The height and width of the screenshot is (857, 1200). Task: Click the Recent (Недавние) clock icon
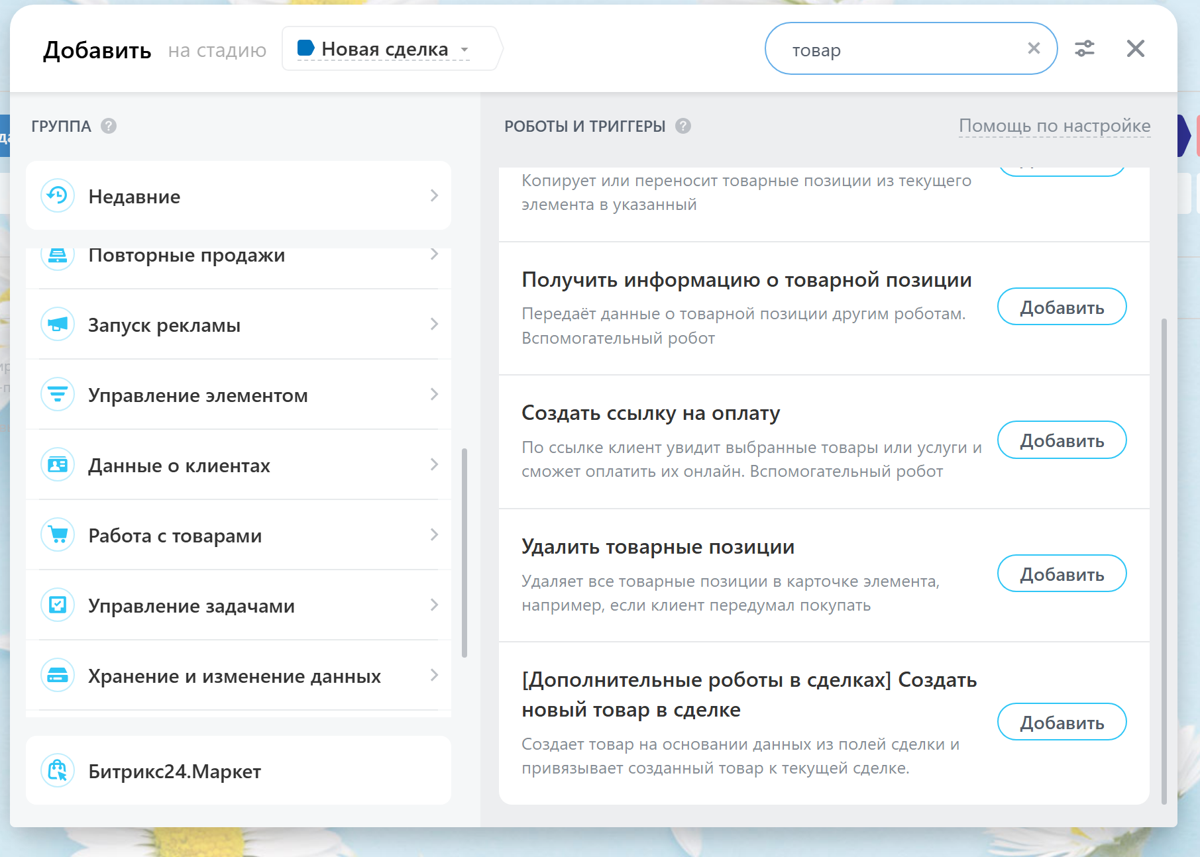[x=58, y=195]
